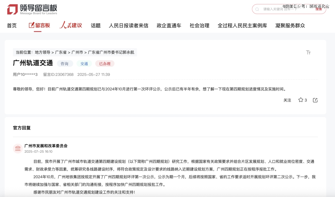Click the star favorite icon
The width and height of the screenshot is (335, 197).
point(301,100)
